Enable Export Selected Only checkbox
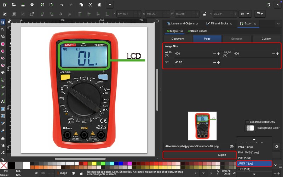The height and width of the screenshot is (177, 283). click(247, 122)
